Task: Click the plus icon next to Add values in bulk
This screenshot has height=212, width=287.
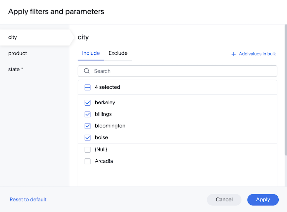Action: [x=234, y=54]
